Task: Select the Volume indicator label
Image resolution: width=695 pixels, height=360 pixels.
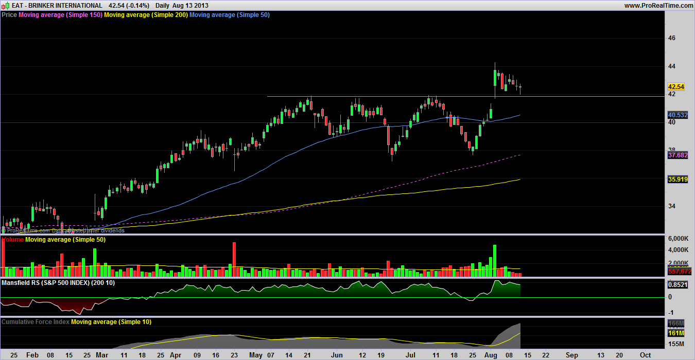Action: 12,240
